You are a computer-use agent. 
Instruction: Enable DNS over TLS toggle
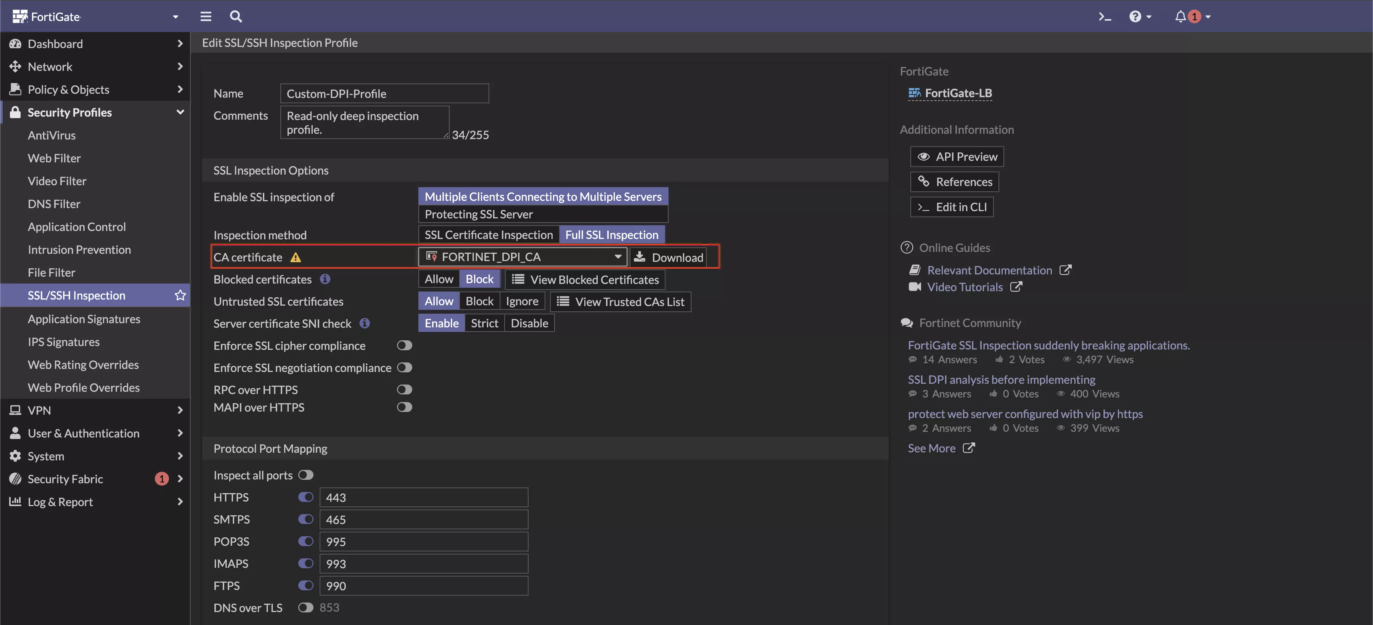coord(306,607)
